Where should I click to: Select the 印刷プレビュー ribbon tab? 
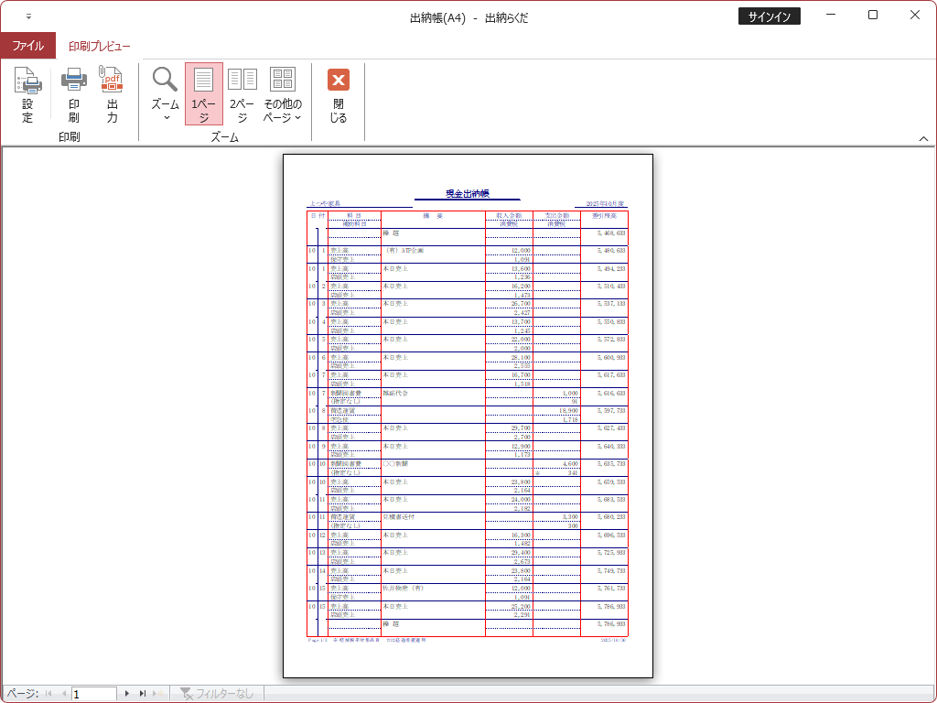[x=99, y=46]
